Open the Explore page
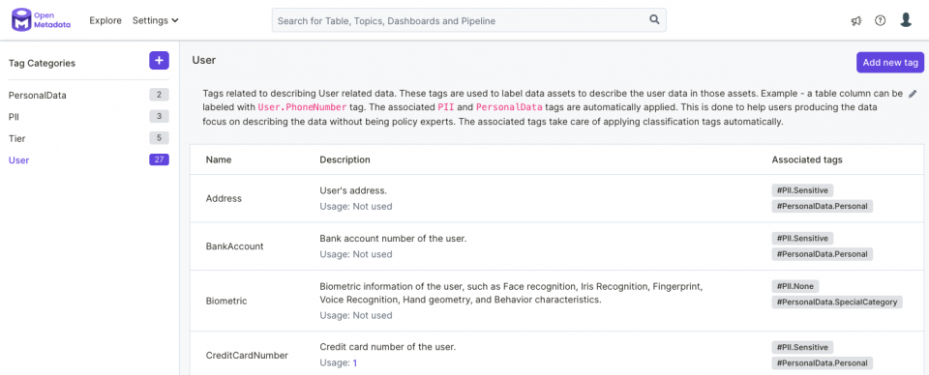Viewport: 929px width, 375px height. (x=105, y=20)
